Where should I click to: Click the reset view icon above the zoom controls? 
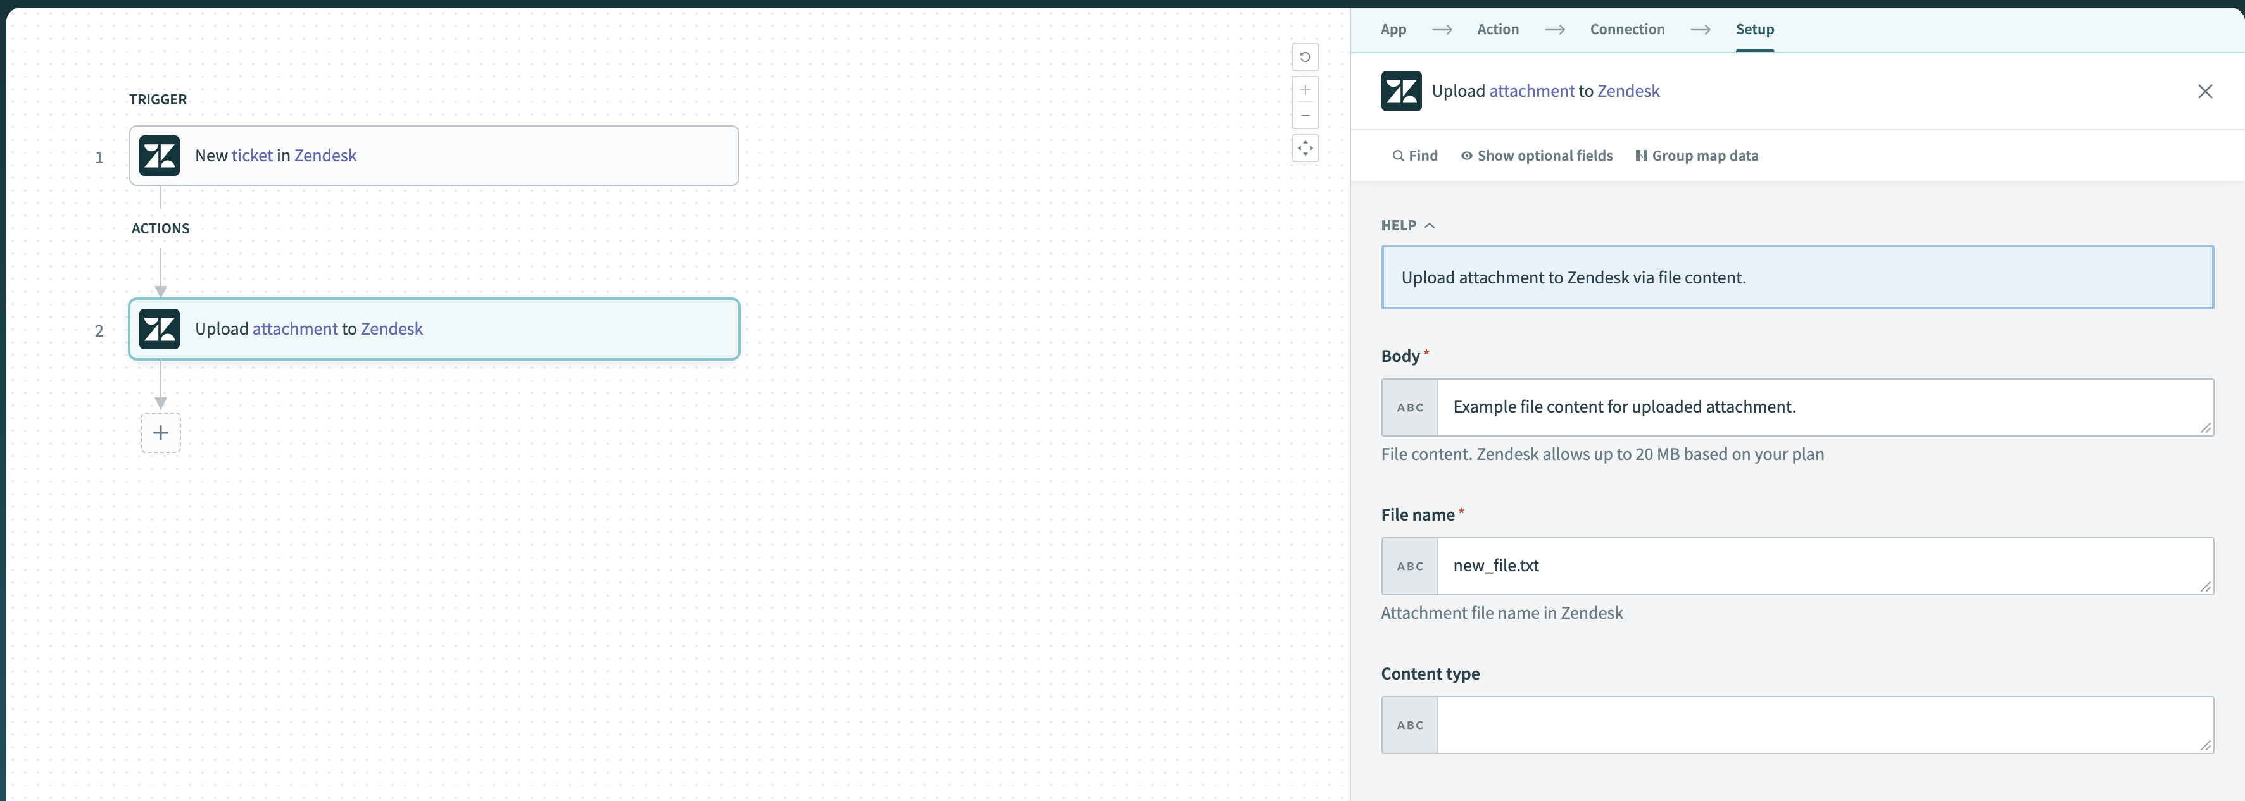pyautogui.click(x=1305, y=56)
